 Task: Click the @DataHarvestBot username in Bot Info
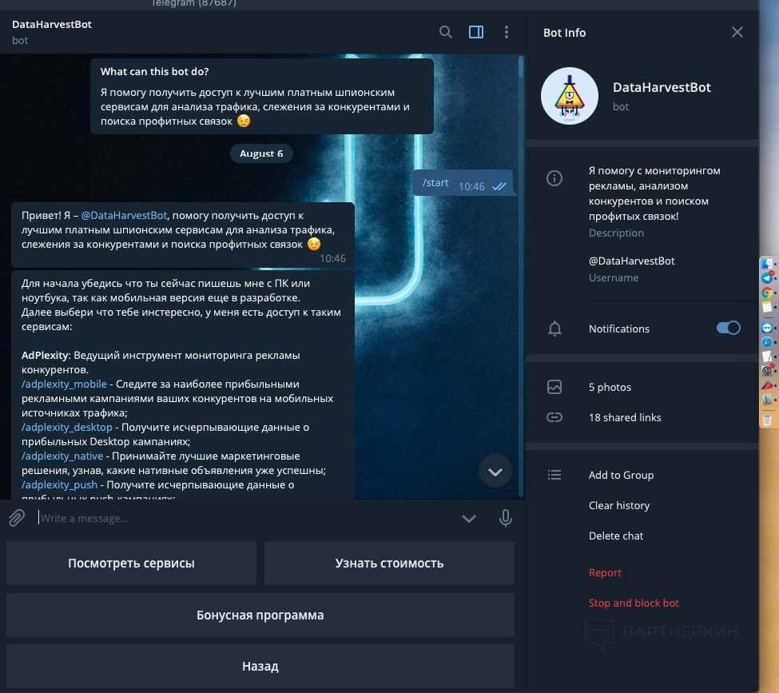631,261
